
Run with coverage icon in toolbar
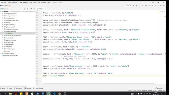[139, 6]
